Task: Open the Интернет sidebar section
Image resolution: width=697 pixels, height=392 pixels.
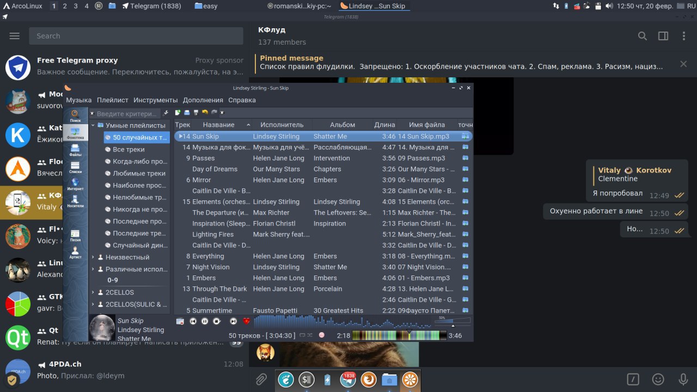Action: (x=75, y=185)
